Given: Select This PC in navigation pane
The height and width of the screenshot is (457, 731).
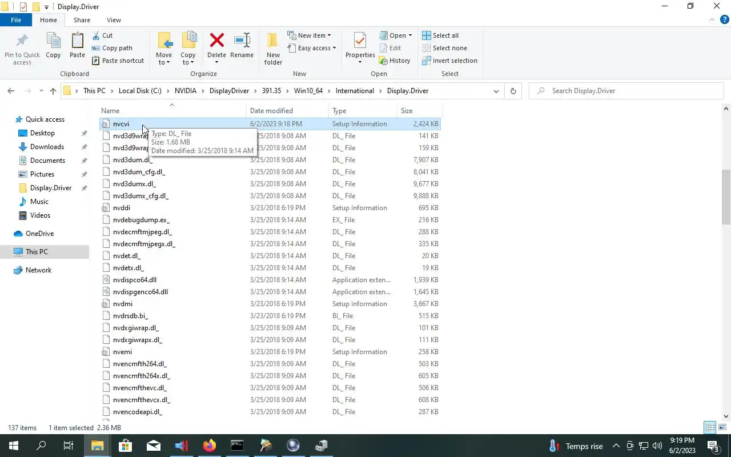Looking at the screenshot, I should pyautogui.click(x=37, y=252).
